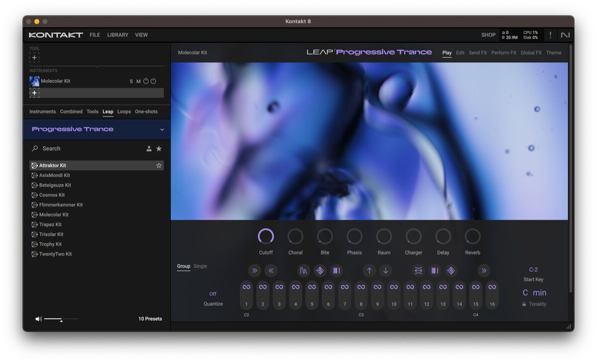Toggle the Tonality lock
The height and width of the screenshot is (362, 597).
pyautogui.click(x=524, y=304)
